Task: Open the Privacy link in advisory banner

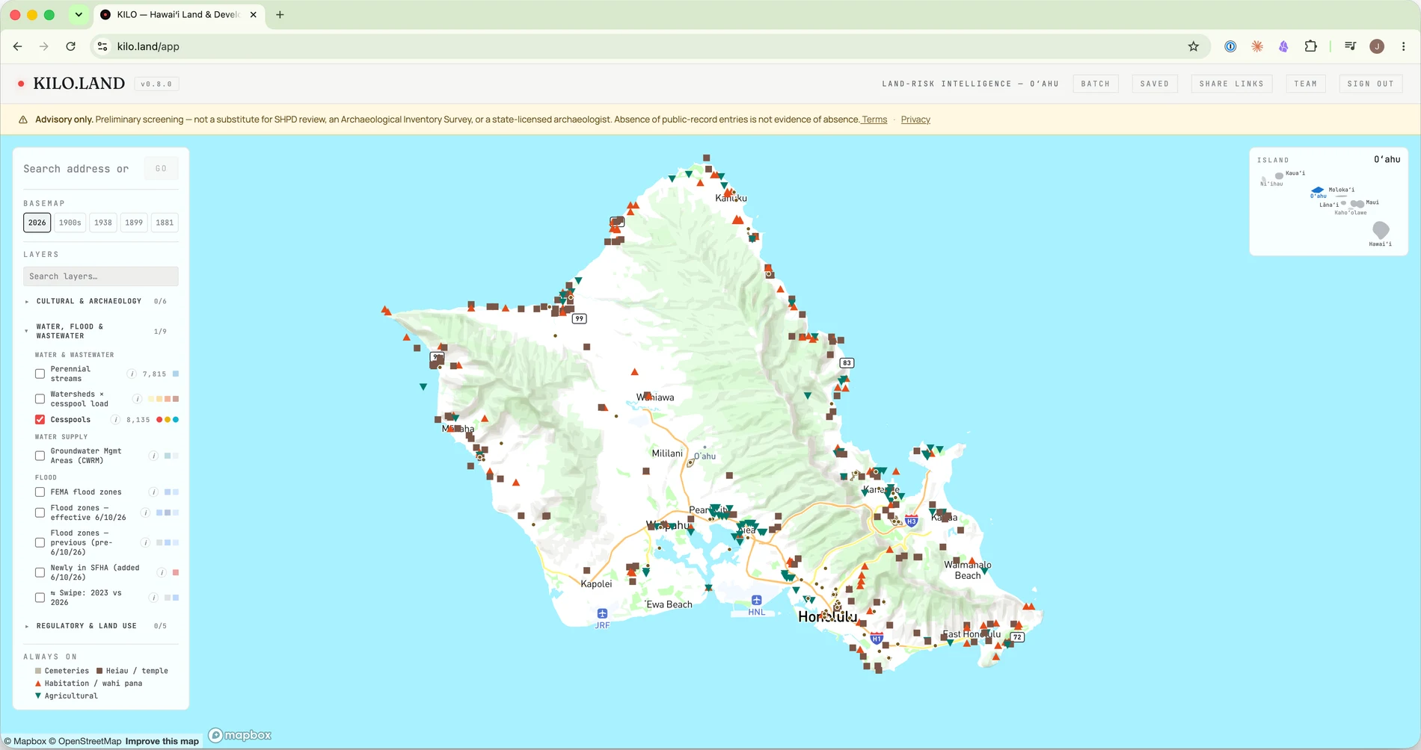Action: click(915, 120)
